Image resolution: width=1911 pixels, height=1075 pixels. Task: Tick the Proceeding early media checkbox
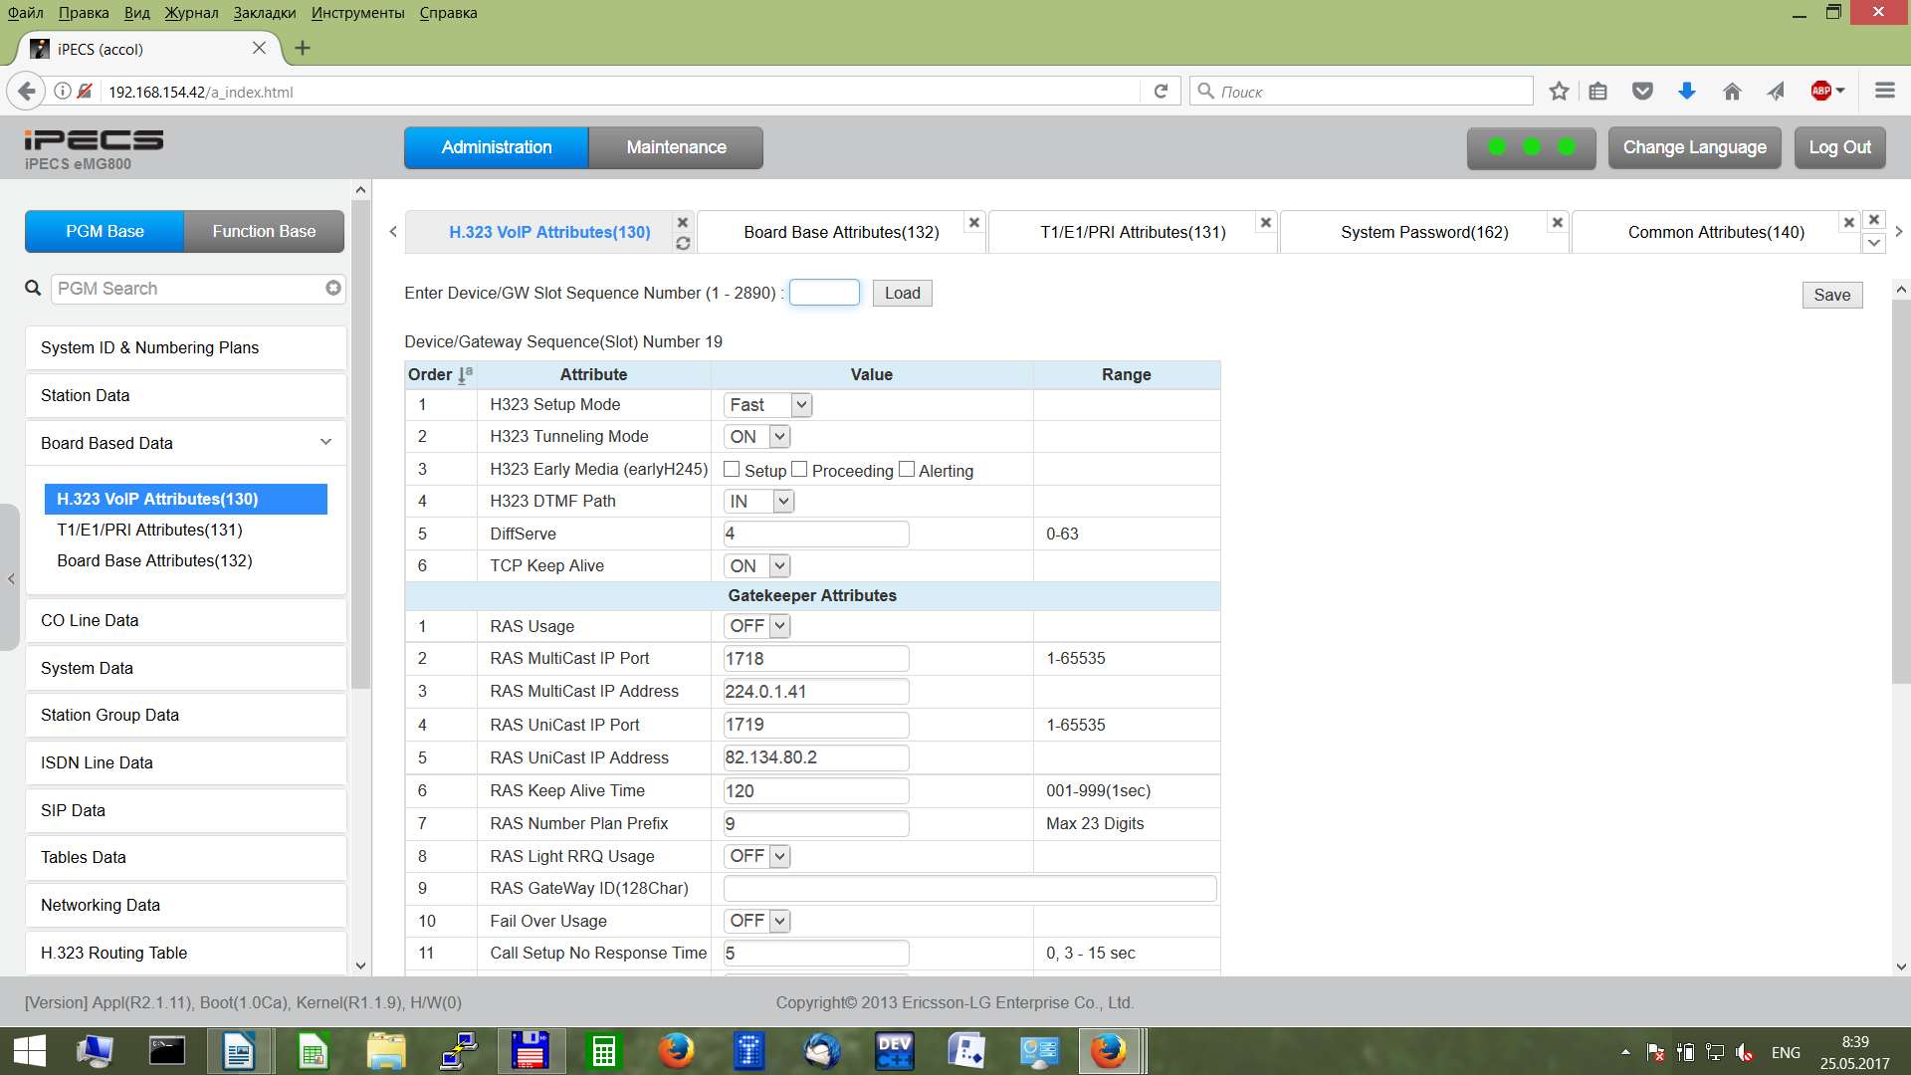799,470
